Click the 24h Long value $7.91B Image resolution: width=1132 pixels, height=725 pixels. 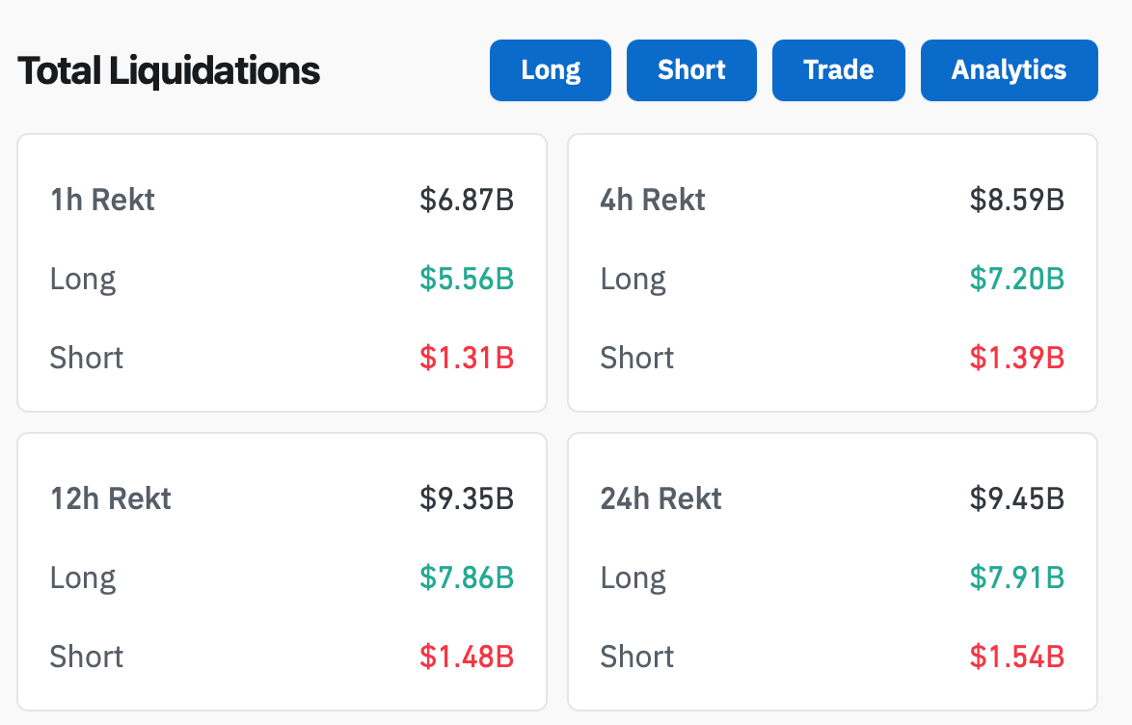click(1017, 577)
